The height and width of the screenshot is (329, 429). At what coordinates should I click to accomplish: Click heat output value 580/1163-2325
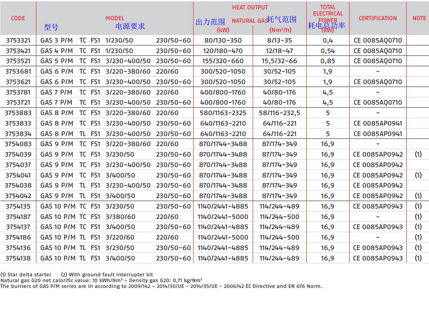pyautogui.click(x=223, y=113)
